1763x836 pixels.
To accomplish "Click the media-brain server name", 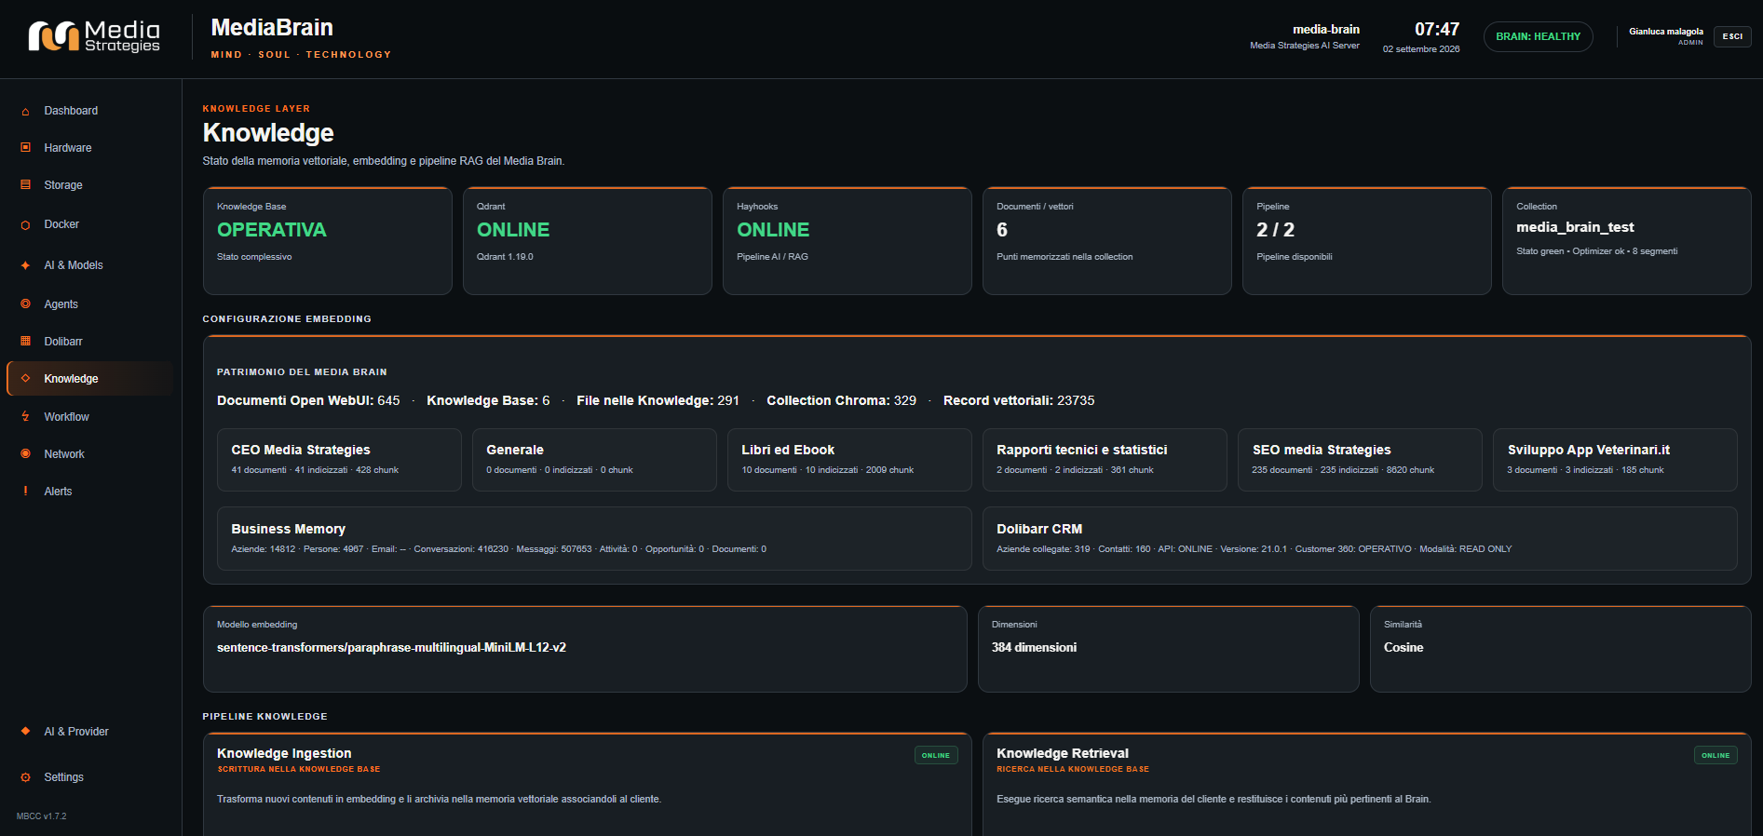I will pos(1326,30).
